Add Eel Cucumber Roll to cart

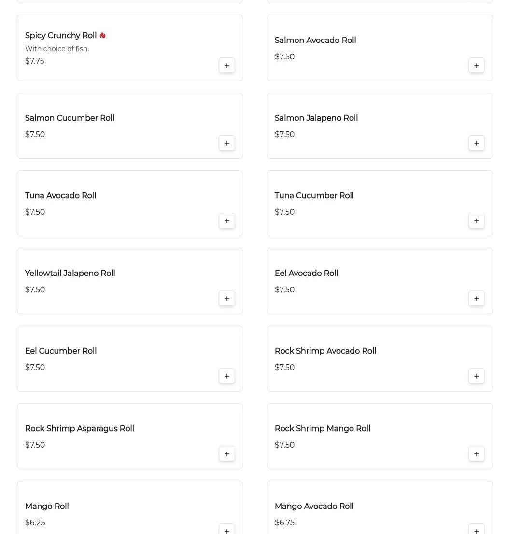pos(227,376)
